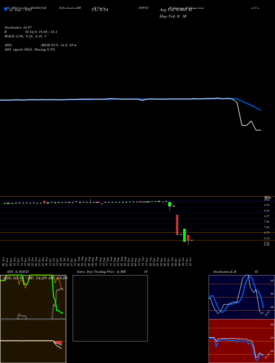Click the green +DI line in ADX panel
The height and width of the screenshot is (363, 275).
click(x=53, y=296)
